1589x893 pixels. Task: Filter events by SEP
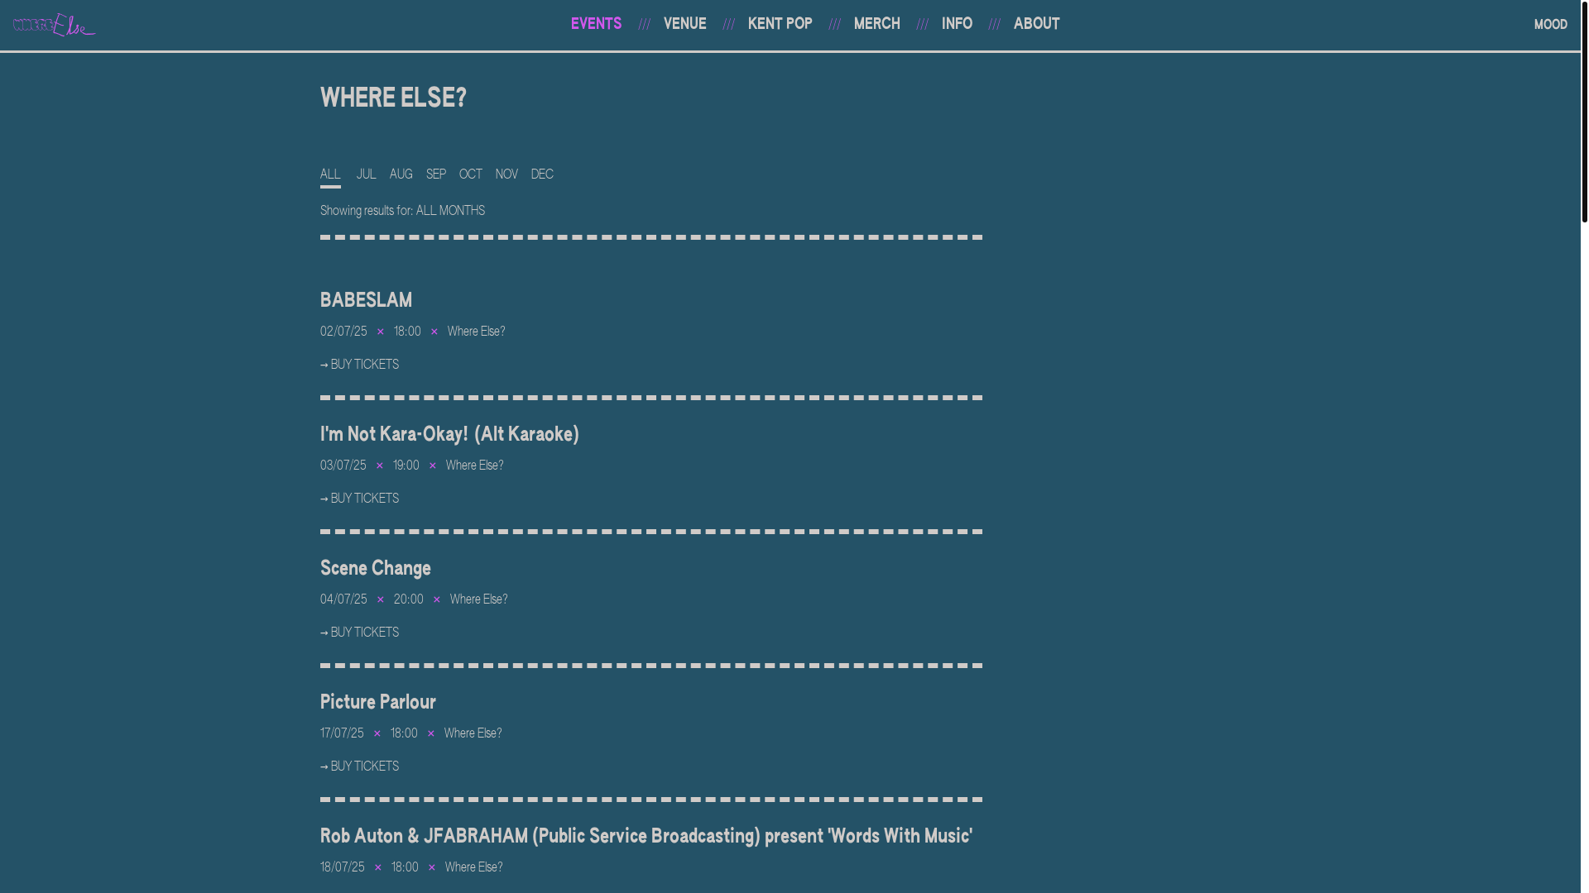(435, 174)
